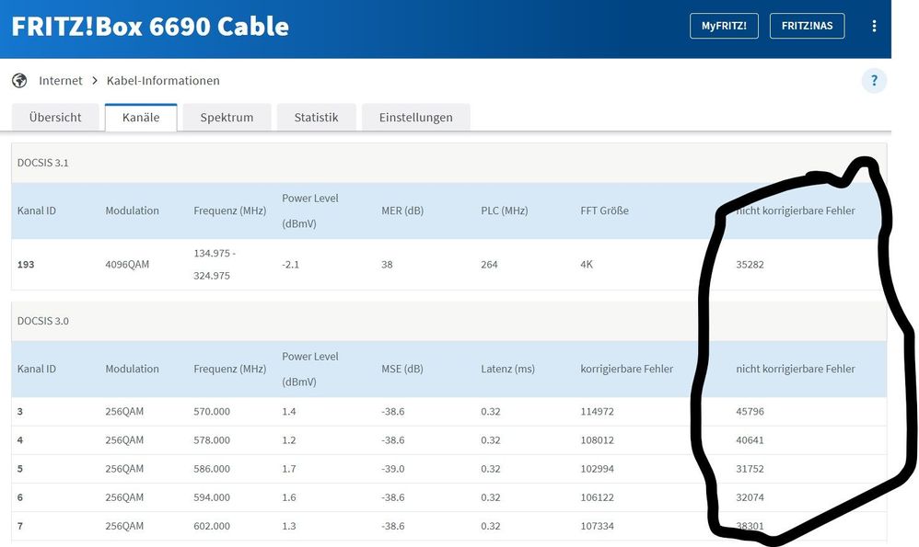Go to the Statistik tab
The width and height of the screenshot is (919, 547).
click(x=316, y=118)
